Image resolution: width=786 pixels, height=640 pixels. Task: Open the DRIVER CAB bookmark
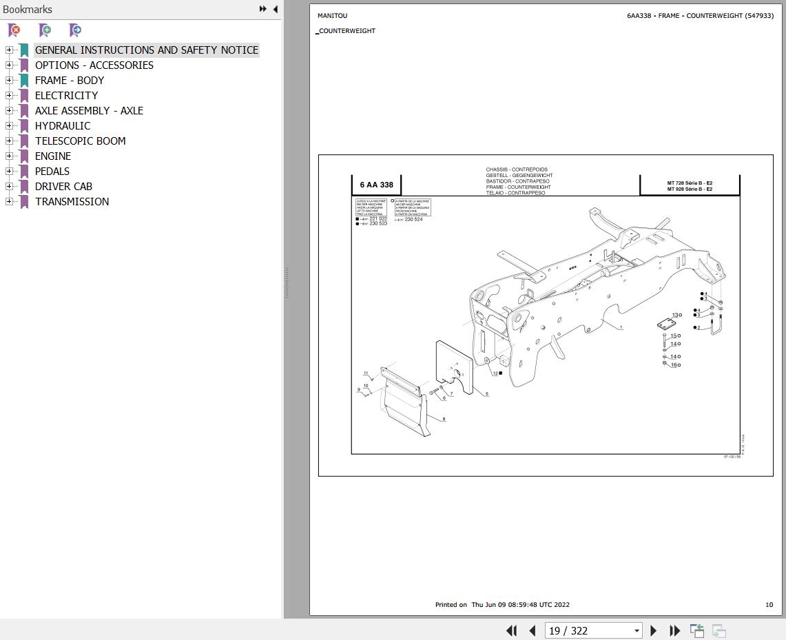[x=63, y=187]
